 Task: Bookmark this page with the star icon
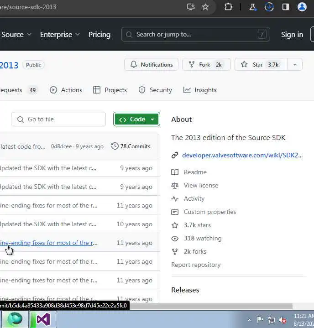205,7
